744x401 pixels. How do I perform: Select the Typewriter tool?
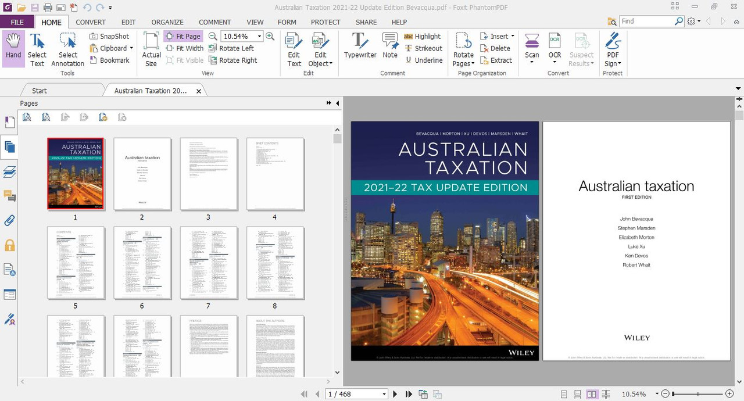(360, 45)
